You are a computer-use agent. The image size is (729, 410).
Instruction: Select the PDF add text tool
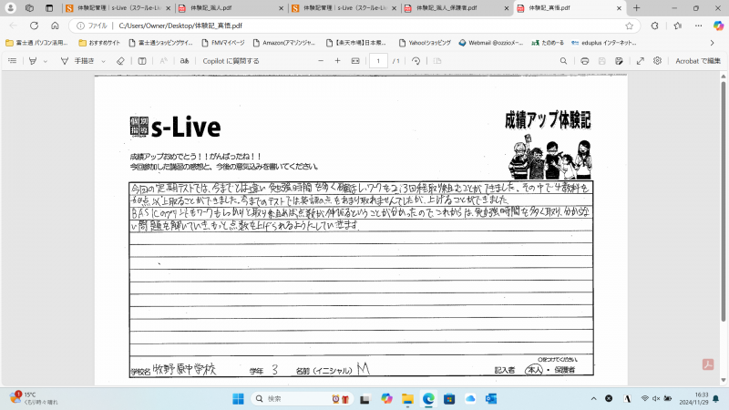click(142, 61)
